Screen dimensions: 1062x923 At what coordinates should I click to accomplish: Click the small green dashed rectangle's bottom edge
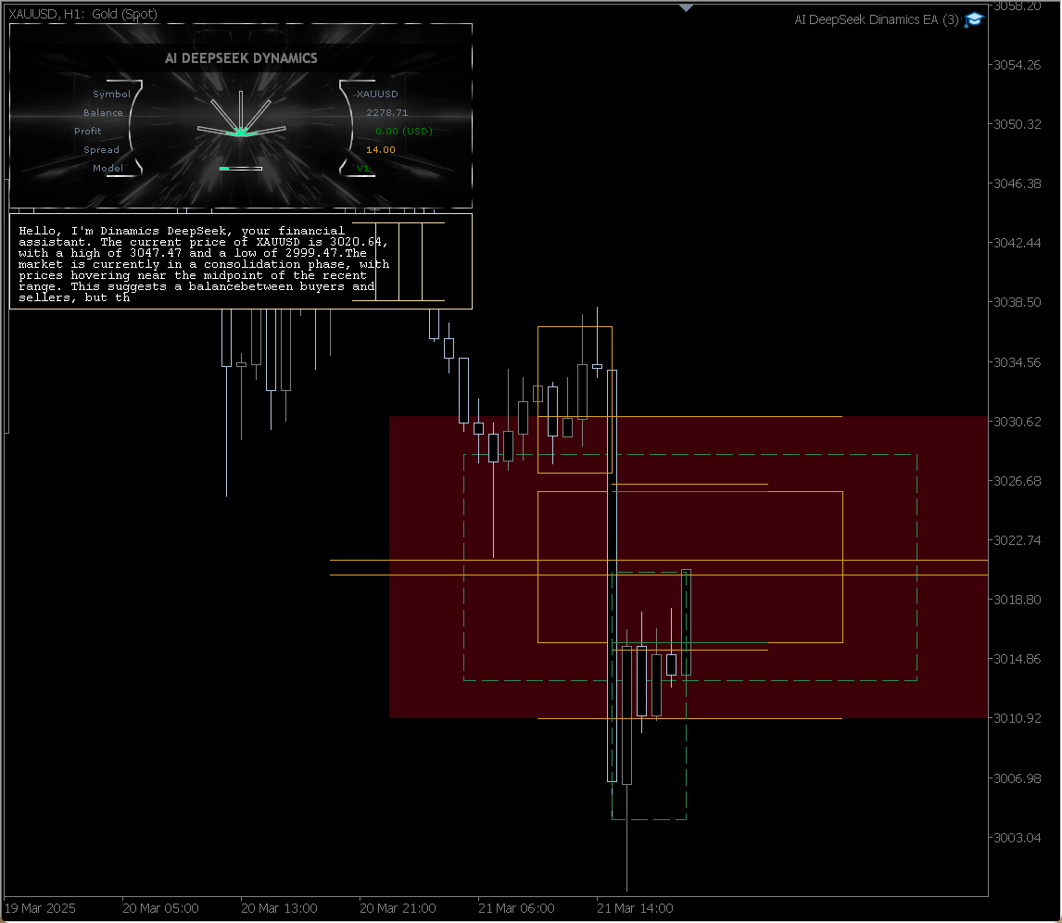tap(649, 819)
